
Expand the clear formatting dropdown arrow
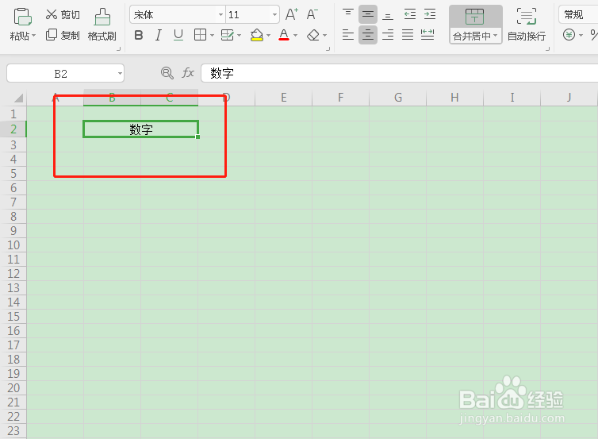click(x=324, y=36)
